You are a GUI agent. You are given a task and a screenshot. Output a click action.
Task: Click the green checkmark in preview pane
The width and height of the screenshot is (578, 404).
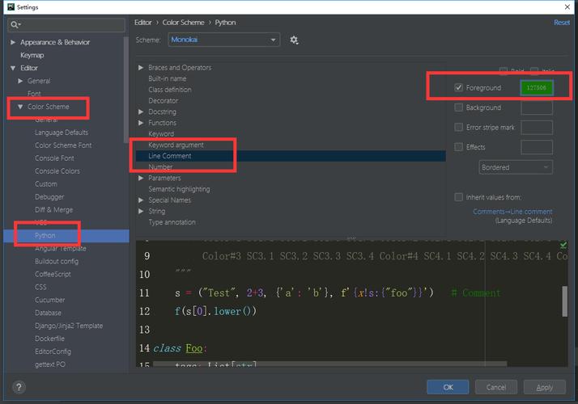[563, 245]
